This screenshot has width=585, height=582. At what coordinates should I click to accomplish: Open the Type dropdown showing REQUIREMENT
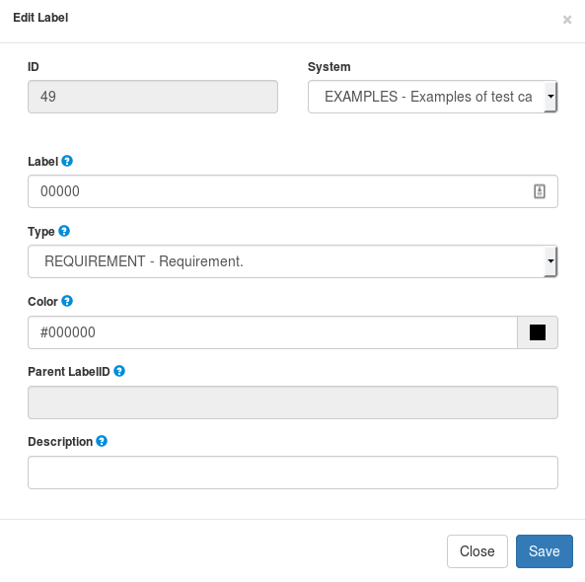(x=293, y=261)
